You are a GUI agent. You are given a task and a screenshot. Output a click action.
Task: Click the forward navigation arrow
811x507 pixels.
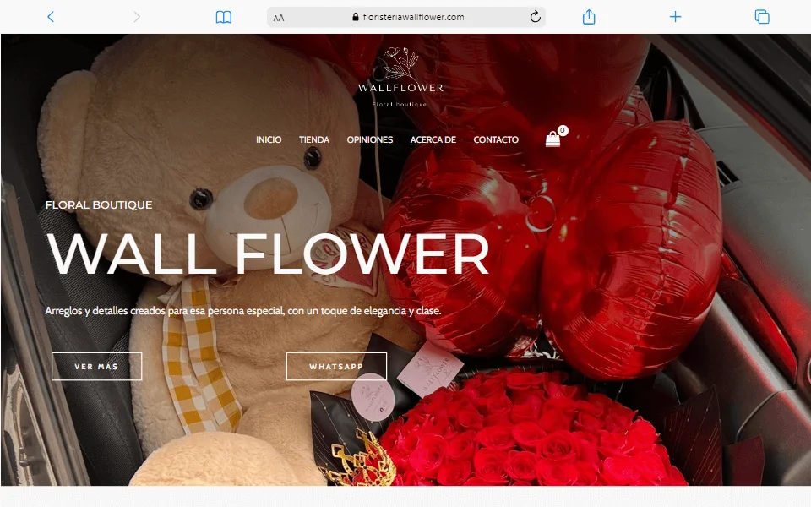tap(135, 16)
